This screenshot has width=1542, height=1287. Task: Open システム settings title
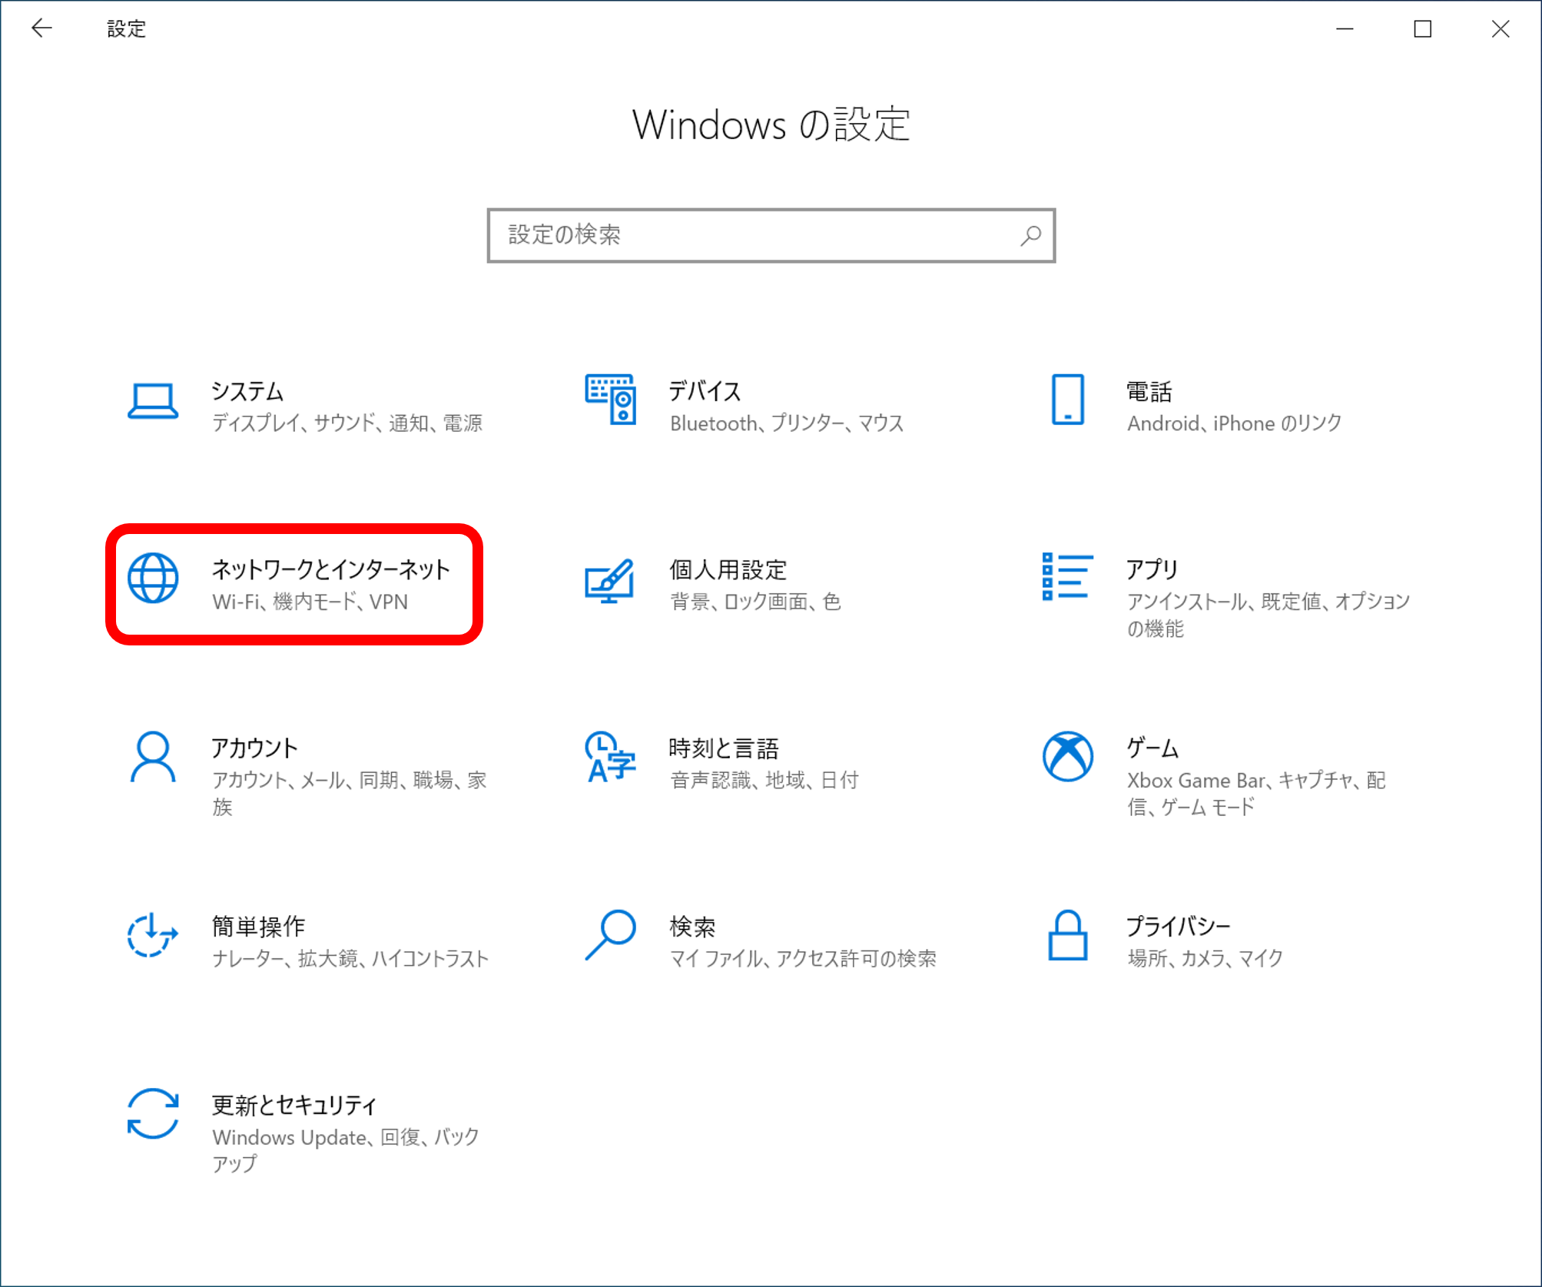tap(247, 391)
